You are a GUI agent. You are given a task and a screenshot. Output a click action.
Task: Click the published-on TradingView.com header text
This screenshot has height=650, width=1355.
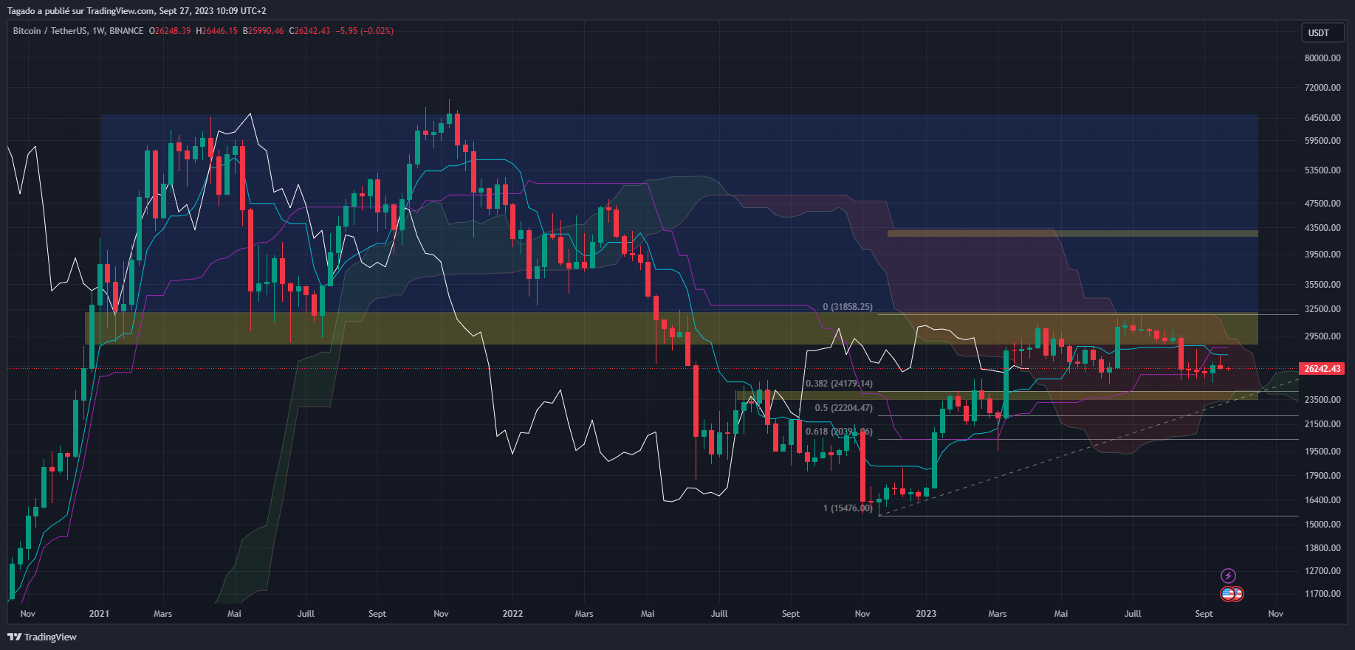[137, 11]
